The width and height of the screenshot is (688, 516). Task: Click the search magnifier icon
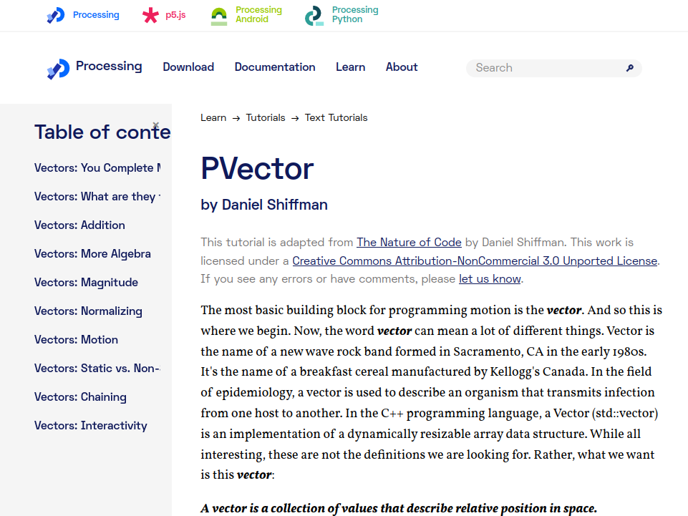pos(630,68)
